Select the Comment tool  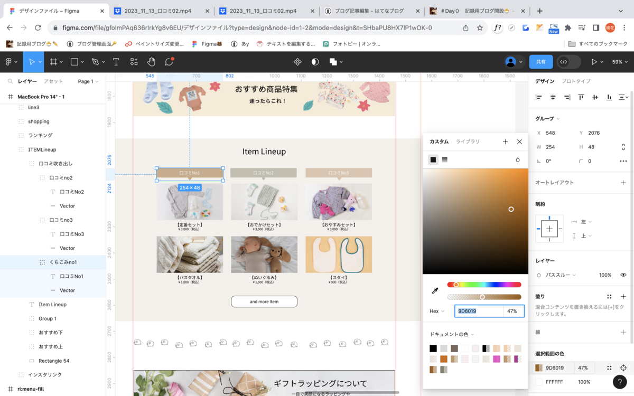169,62
